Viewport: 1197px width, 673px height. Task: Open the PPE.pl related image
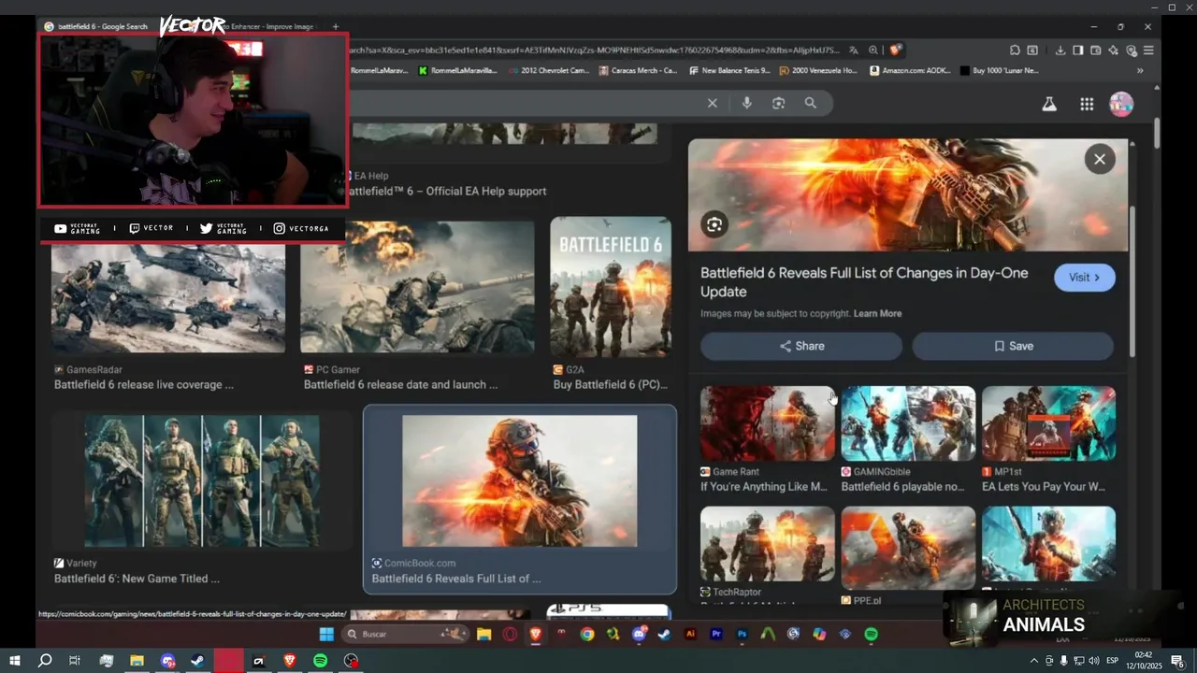click(907, 549)
